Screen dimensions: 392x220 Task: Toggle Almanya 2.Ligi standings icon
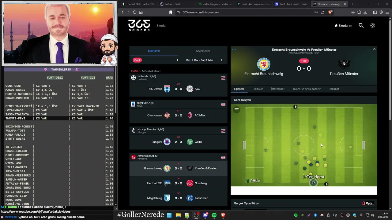coord(223,157)
